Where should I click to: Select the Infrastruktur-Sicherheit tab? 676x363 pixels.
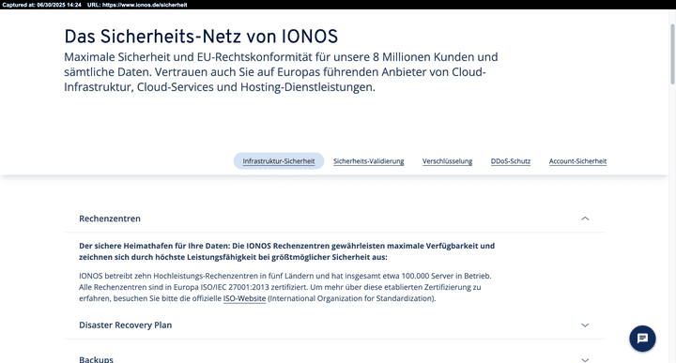coord(279,161)
